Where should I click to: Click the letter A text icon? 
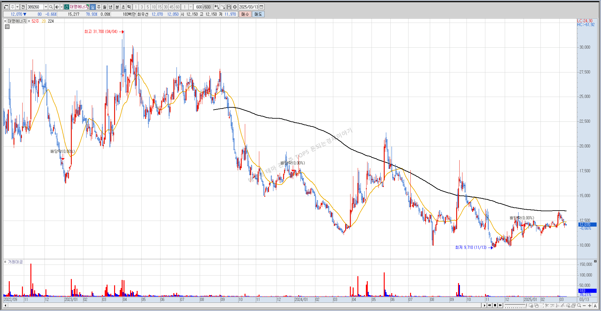(595, 306)
